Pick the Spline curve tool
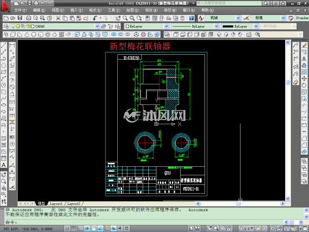Image resolution: width=309 pixels, height=232 pixels. [3, 98]
